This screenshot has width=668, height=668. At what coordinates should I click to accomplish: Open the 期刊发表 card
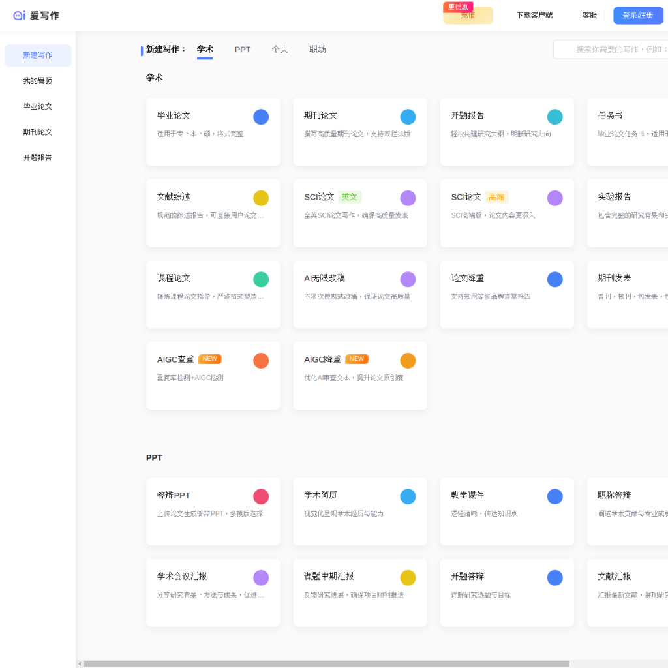628,294
